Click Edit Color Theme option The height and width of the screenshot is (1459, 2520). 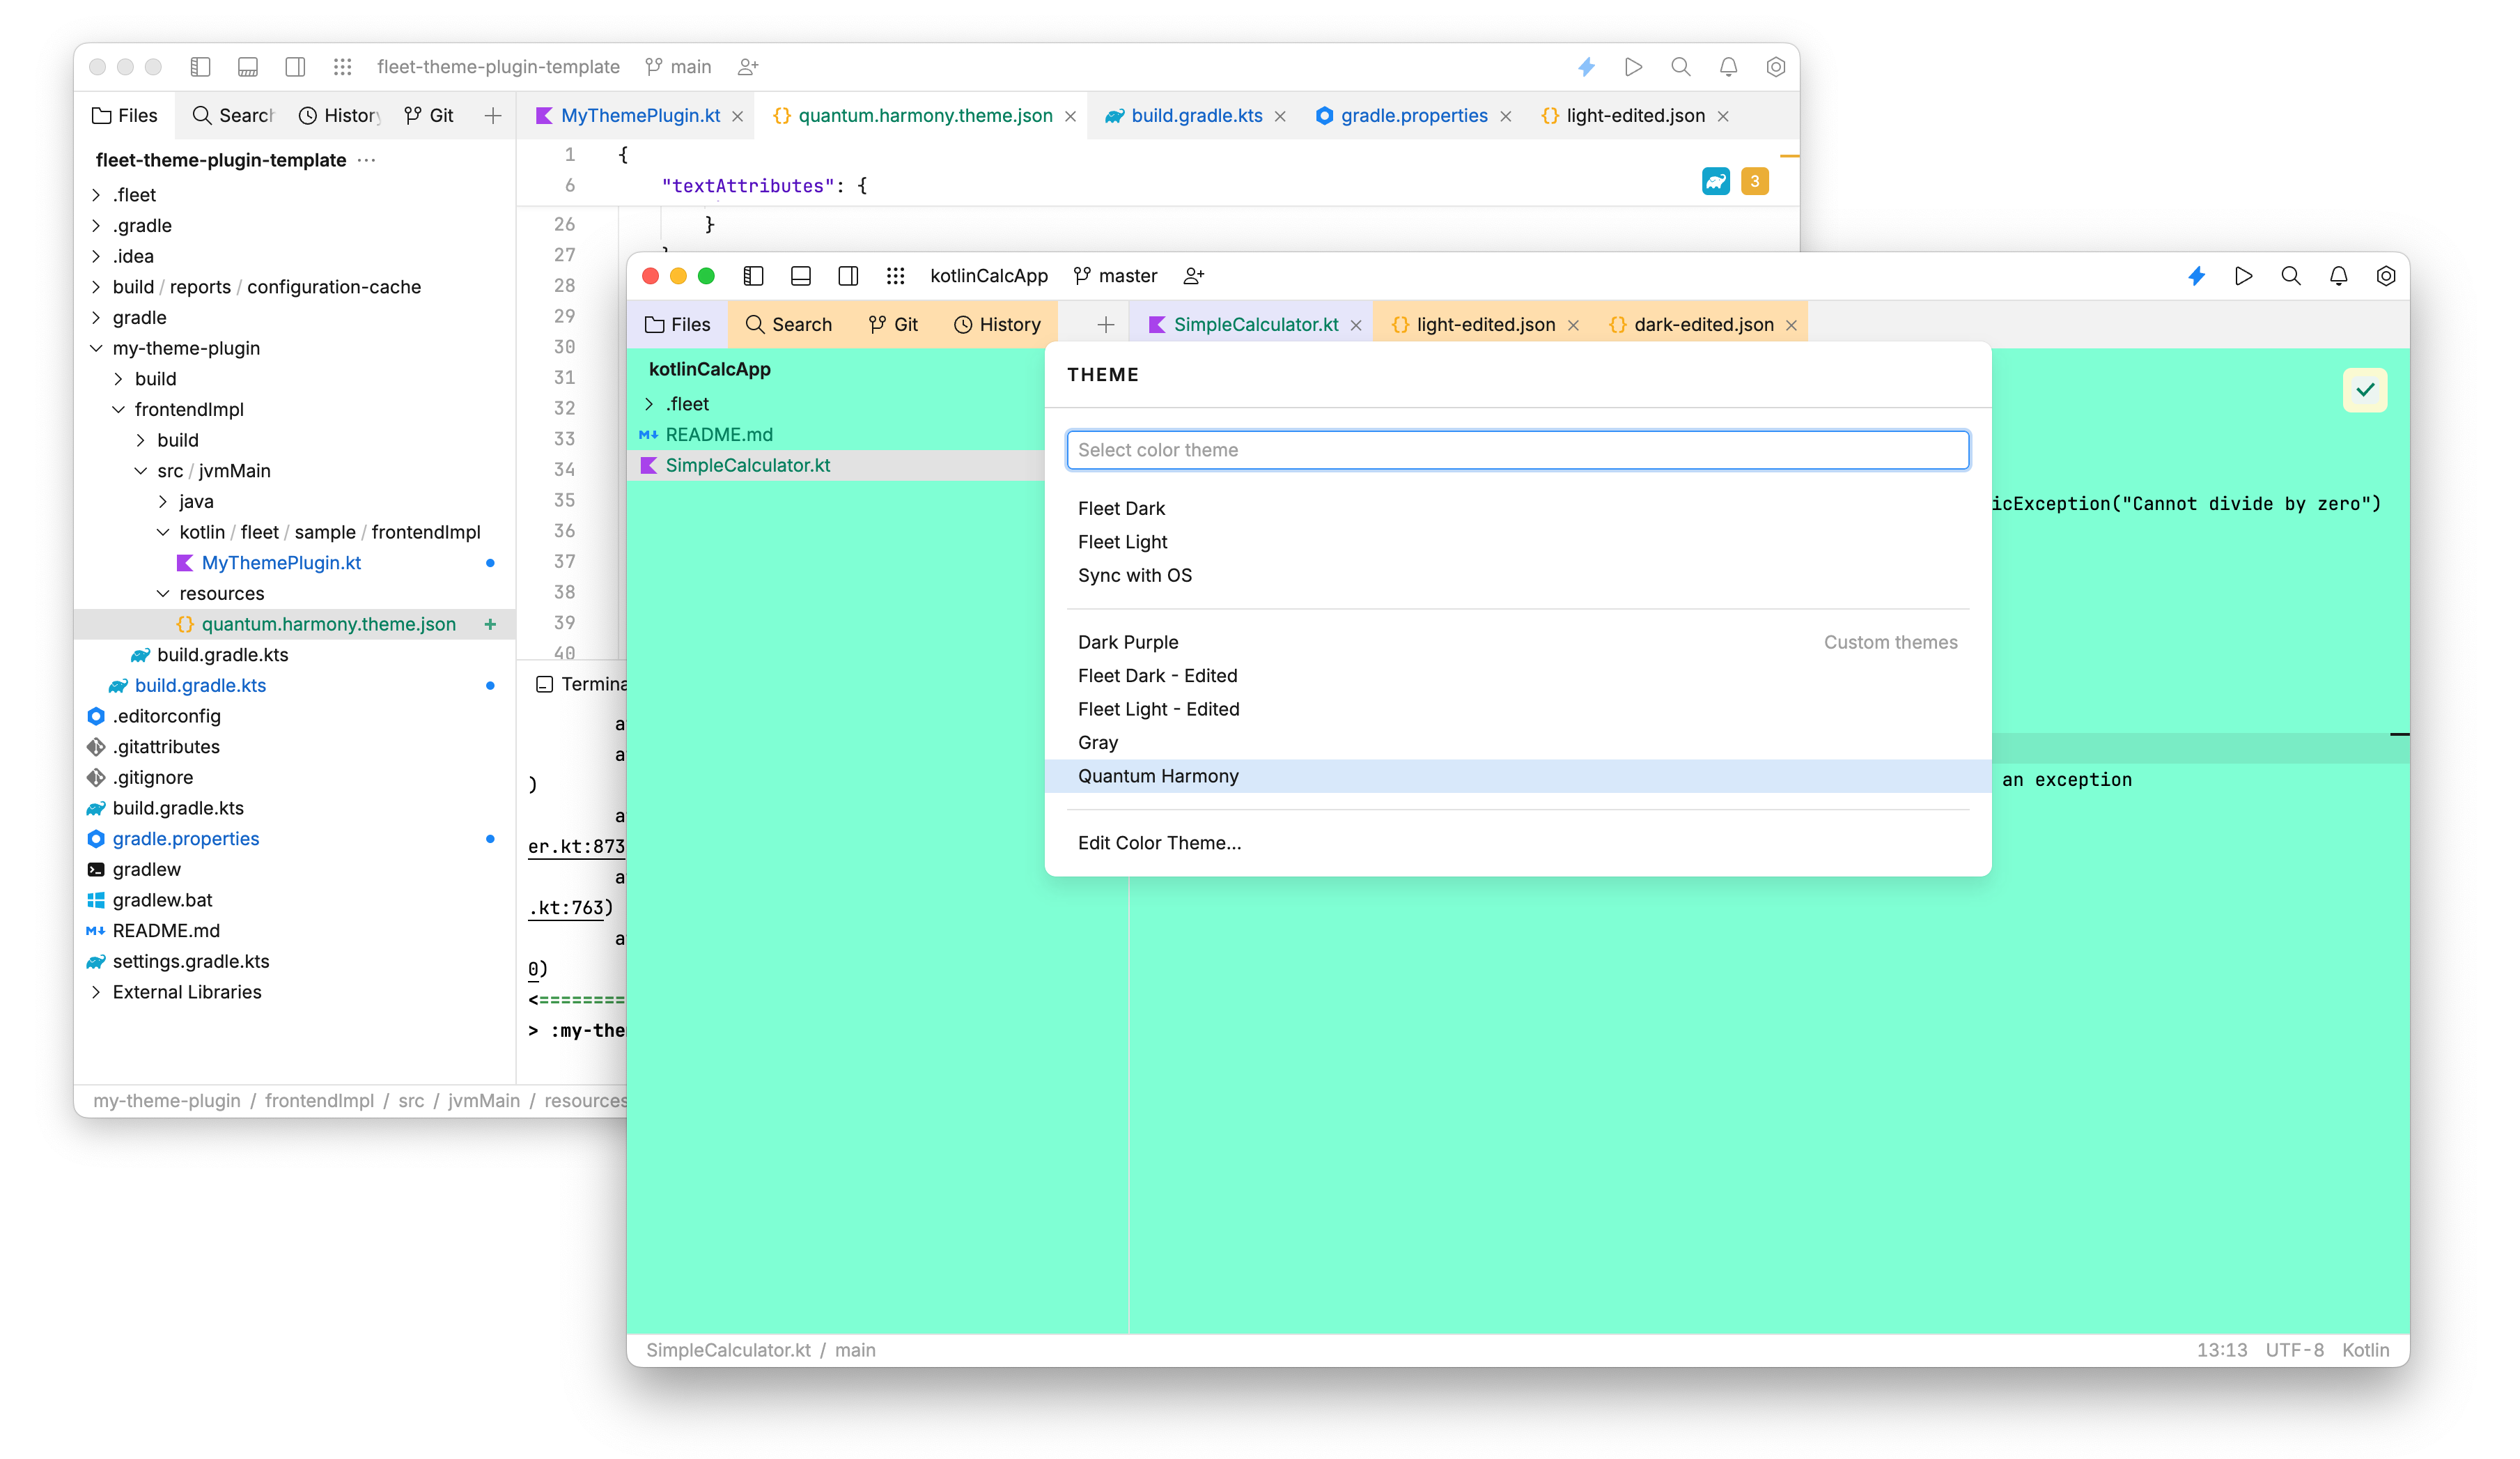tap(1159, 843)
